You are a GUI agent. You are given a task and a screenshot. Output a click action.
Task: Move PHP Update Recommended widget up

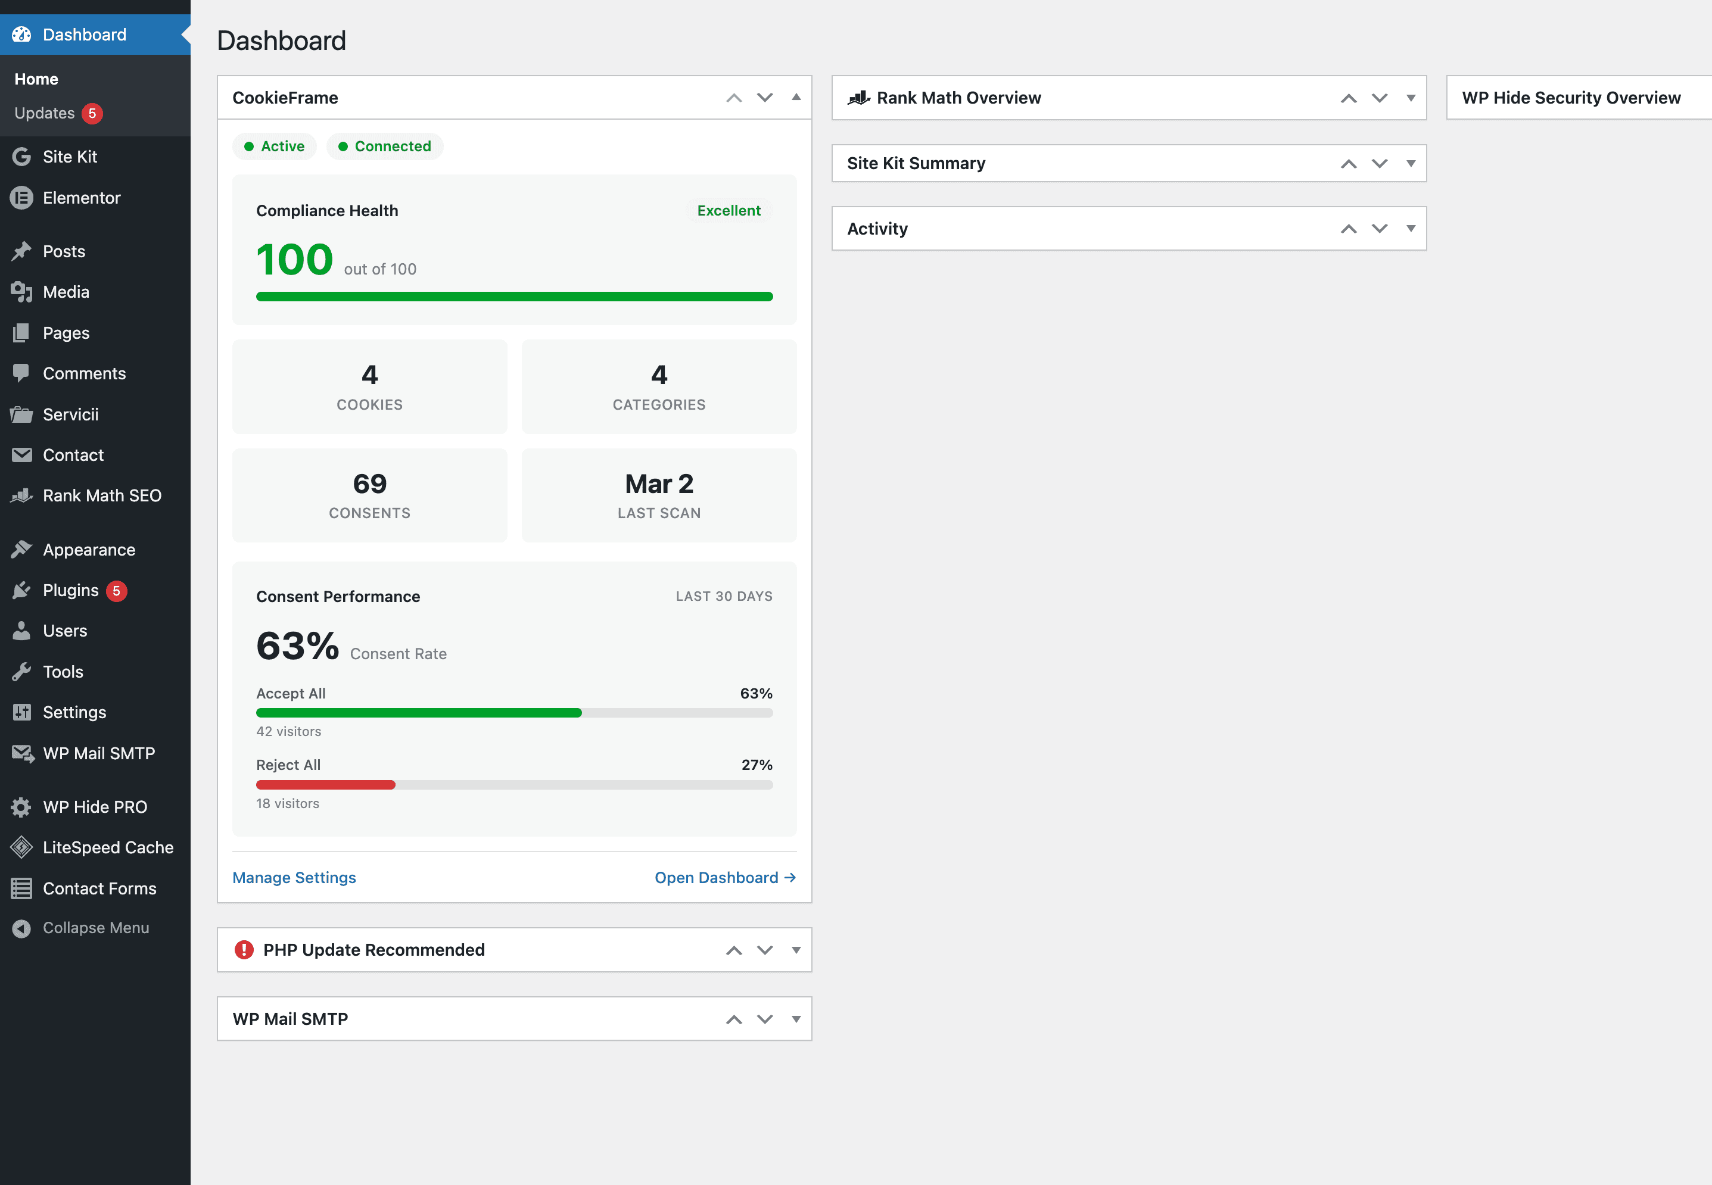click(734, 950)
